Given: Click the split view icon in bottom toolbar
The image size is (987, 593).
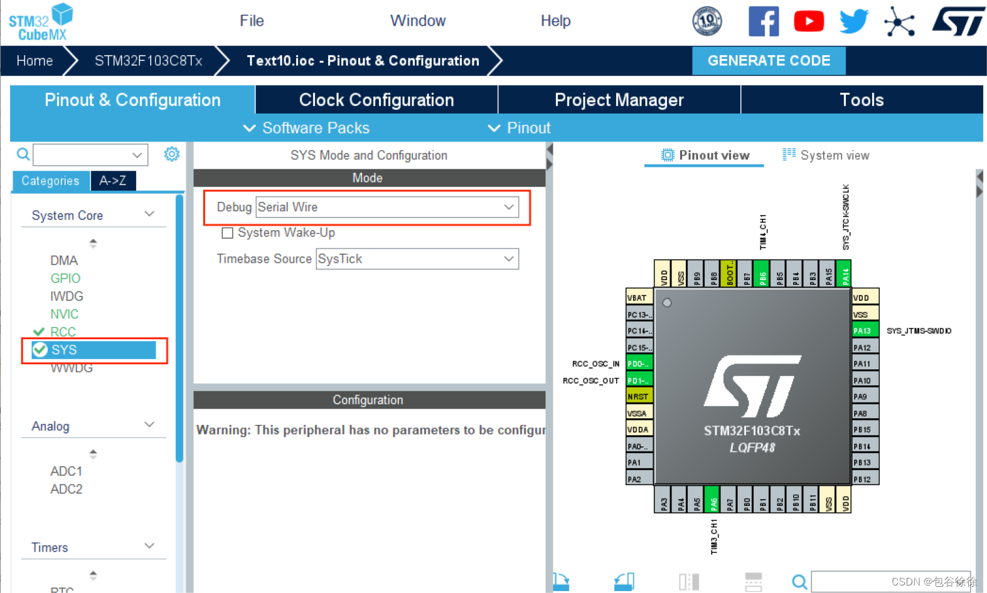Looking at the screenshot, I should pyautogui.click(x=689, y=582).
